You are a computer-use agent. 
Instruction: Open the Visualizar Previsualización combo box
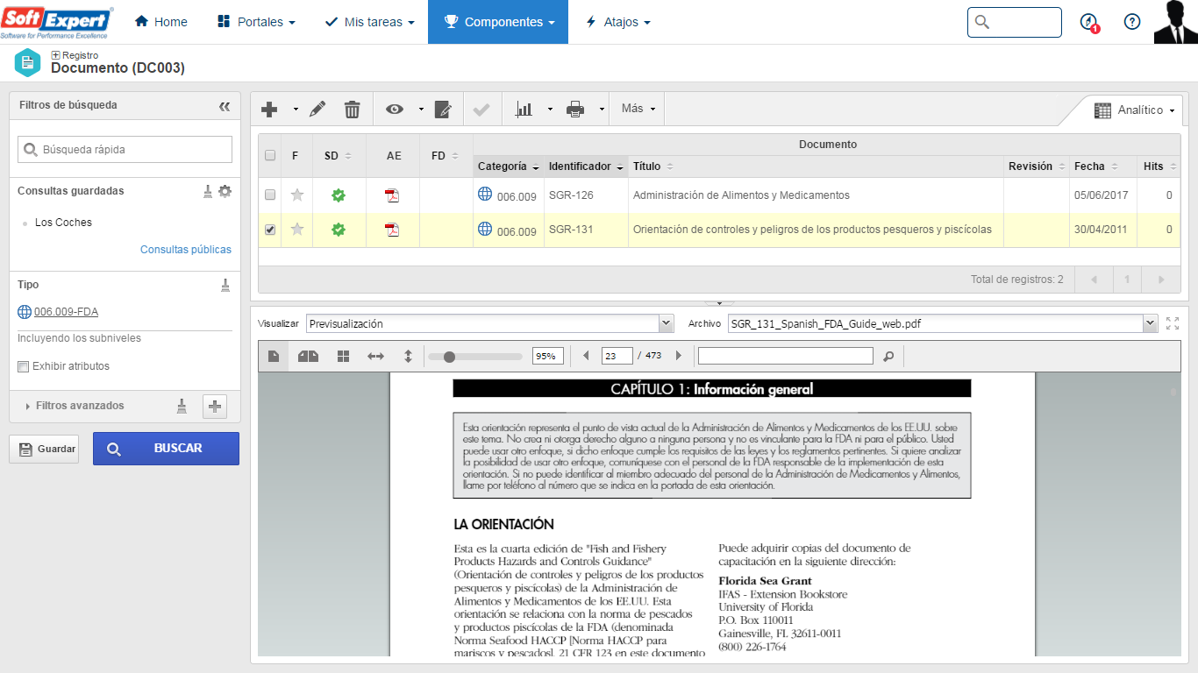click(x=489, y=323)
